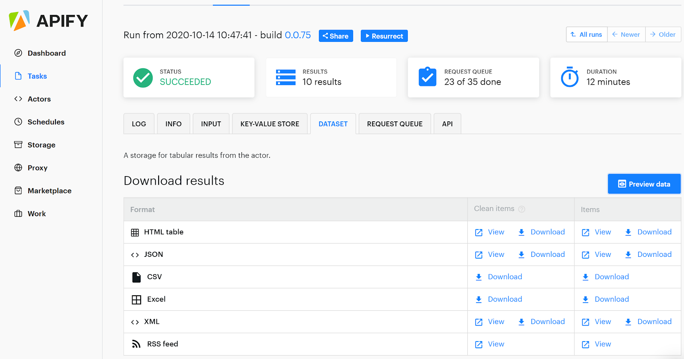Screen dimensions: 684x359
Task: Switch to the INPUT tab
Action: click(x=211, y=124)
